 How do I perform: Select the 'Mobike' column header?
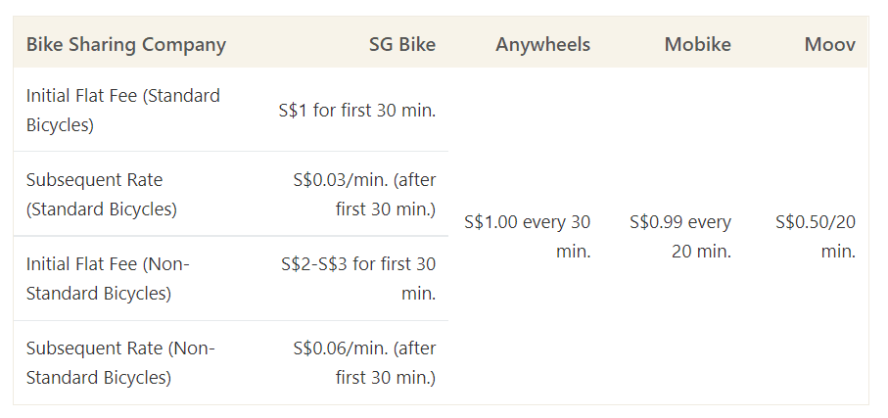(697, 44)
